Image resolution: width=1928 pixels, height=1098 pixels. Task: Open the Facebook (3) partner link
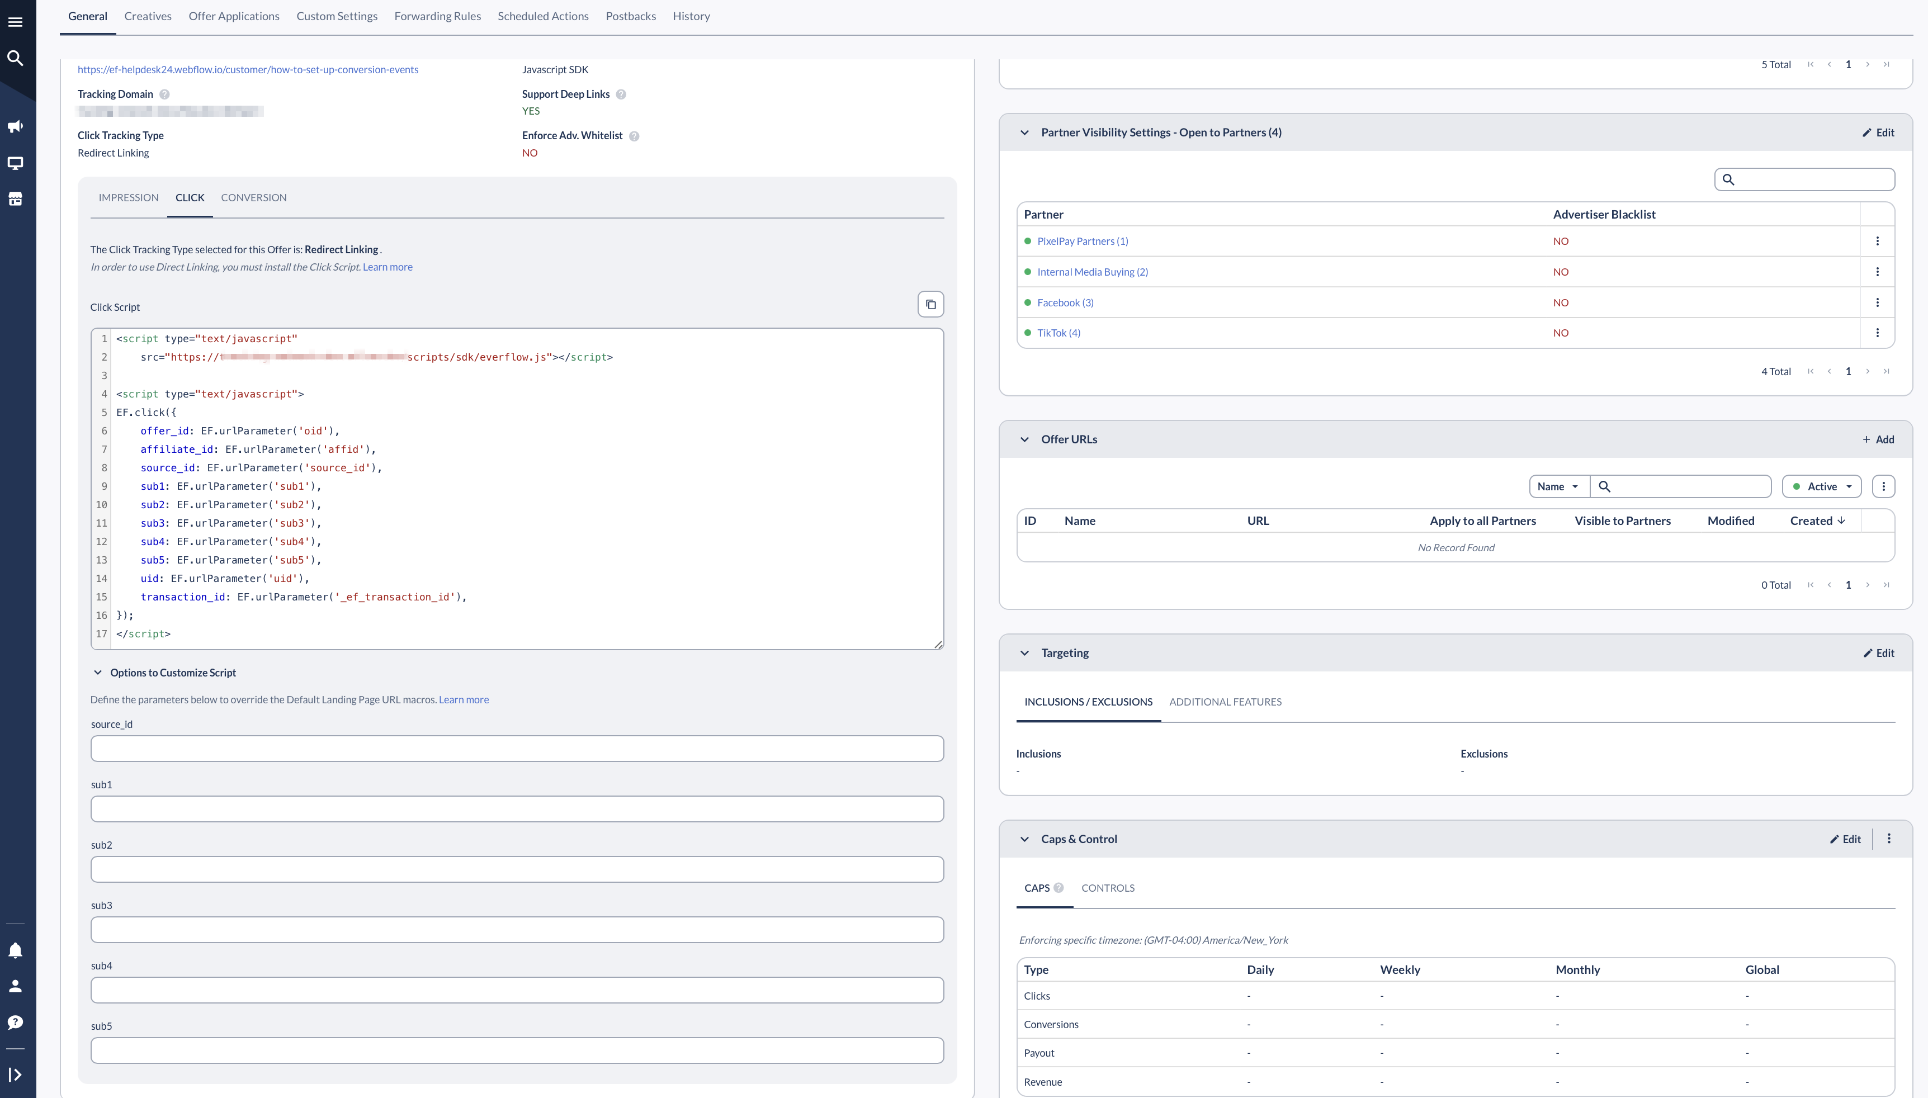(x=1065, y=302)
